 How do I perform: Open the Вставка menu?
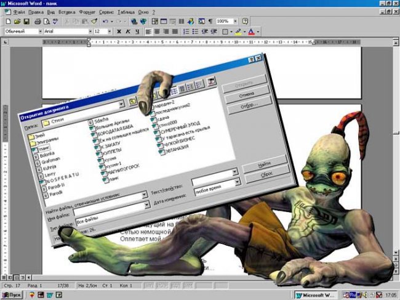tap(67, 12)
